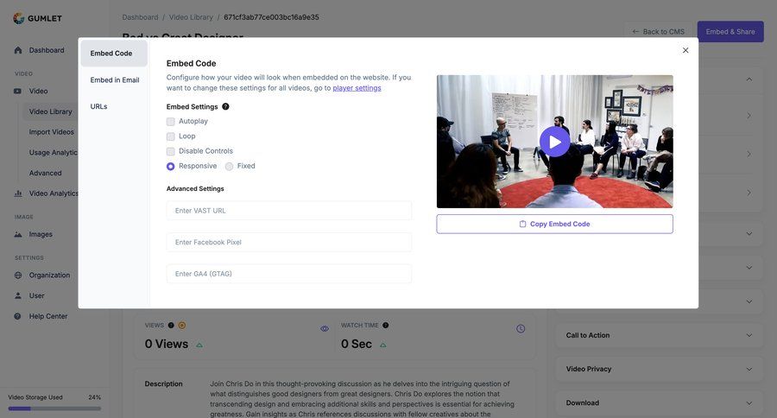777x418 pixels.
Task: Open the Help Center sidebar icon
Action: pos(18,316)
